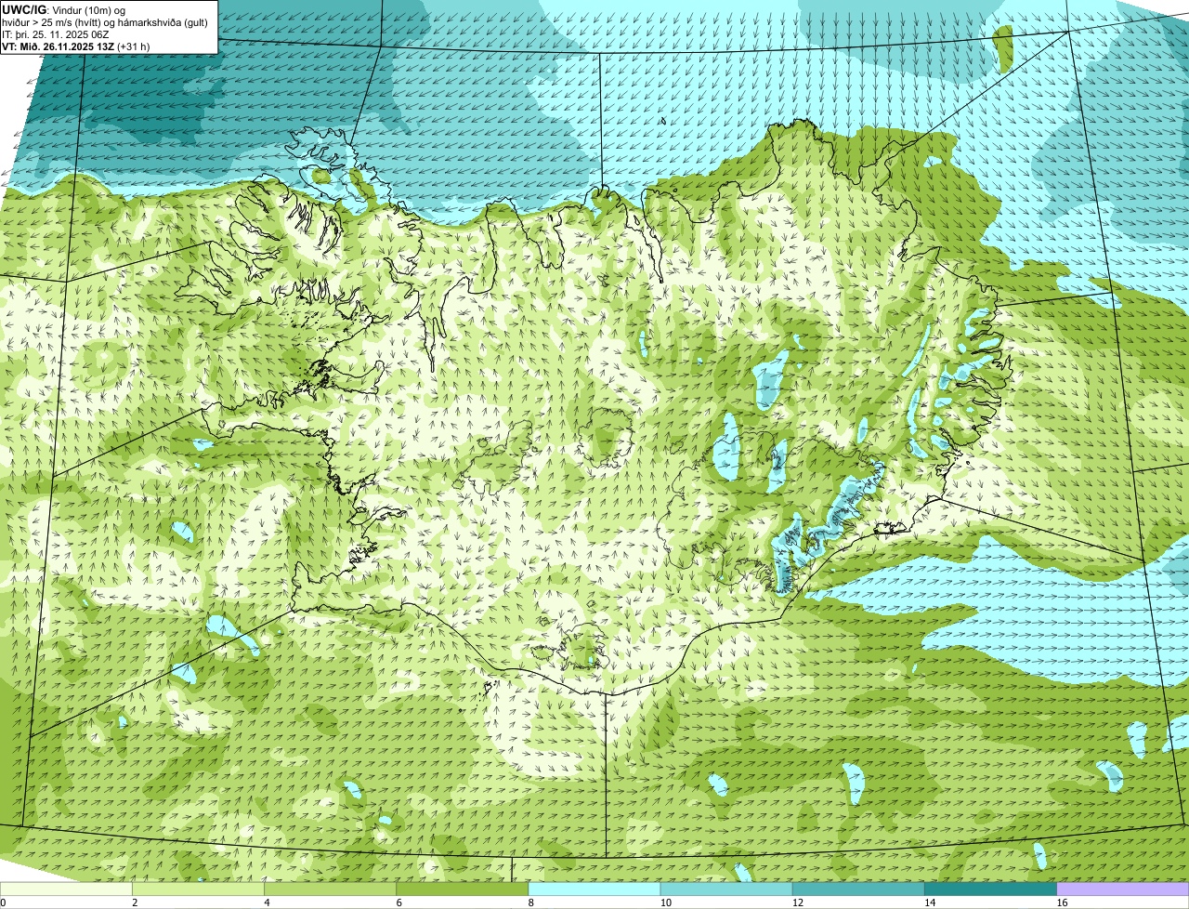Click the legend label '2'
The image size is (1189, 909).
135,902
